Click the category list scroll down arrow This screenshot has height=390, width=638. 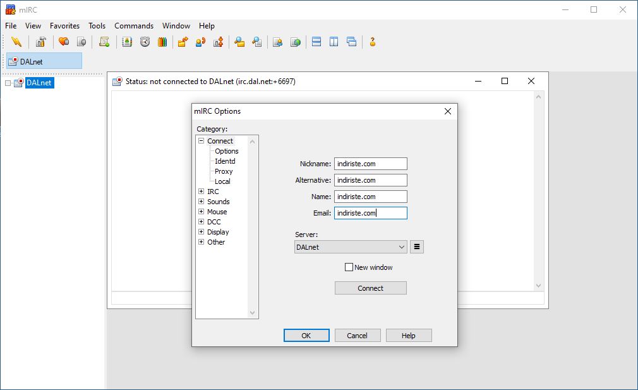click(x=252, y=313)
